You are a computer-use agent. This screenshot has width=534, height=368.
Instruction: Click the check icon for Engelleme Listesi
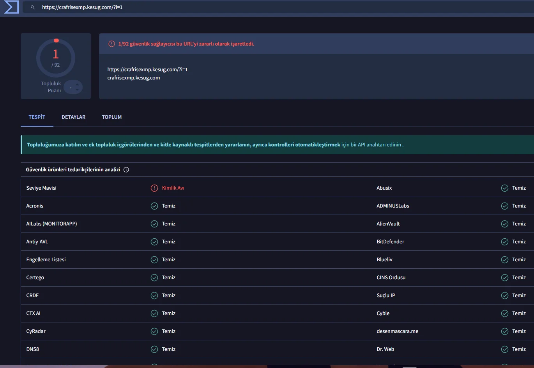tap(154, 260)
